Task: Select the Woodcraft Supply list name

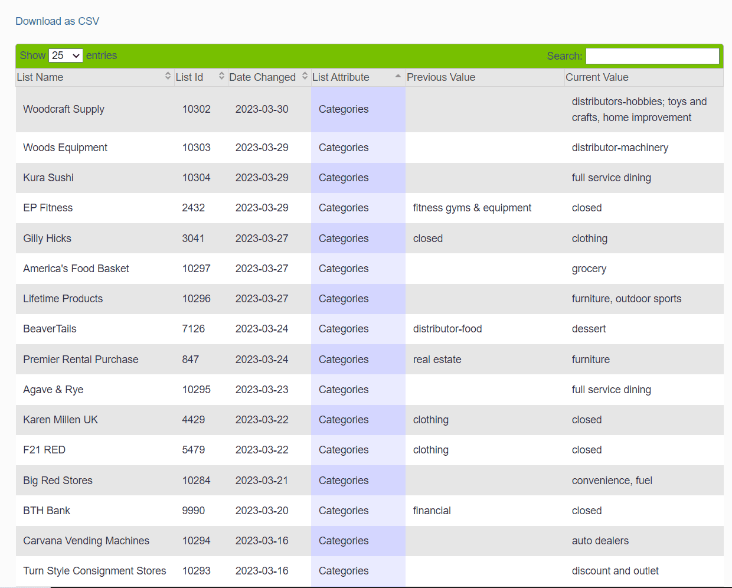Action: (64, 109)
